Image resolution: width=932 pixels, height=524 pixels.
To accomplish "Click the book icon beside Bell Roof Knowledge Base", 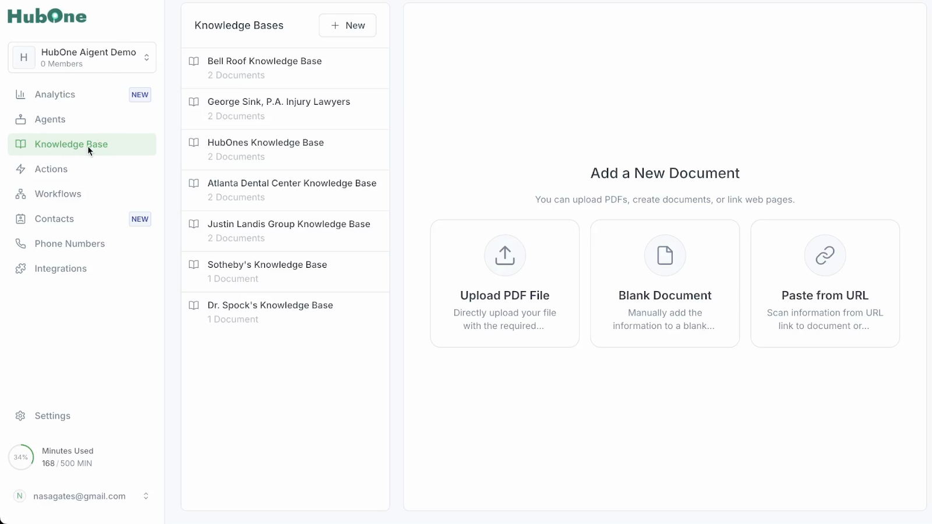I will coord(194,61).
